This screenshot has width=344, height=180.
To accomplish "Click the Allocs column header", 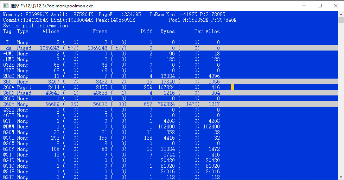I will (51, 31).
